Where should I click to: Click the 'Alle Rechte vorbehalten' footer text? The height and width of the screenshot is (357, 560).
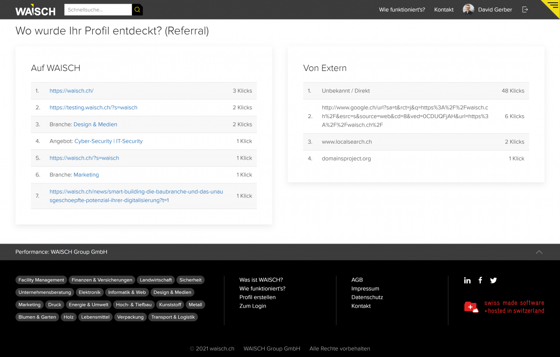coord(340,349)
